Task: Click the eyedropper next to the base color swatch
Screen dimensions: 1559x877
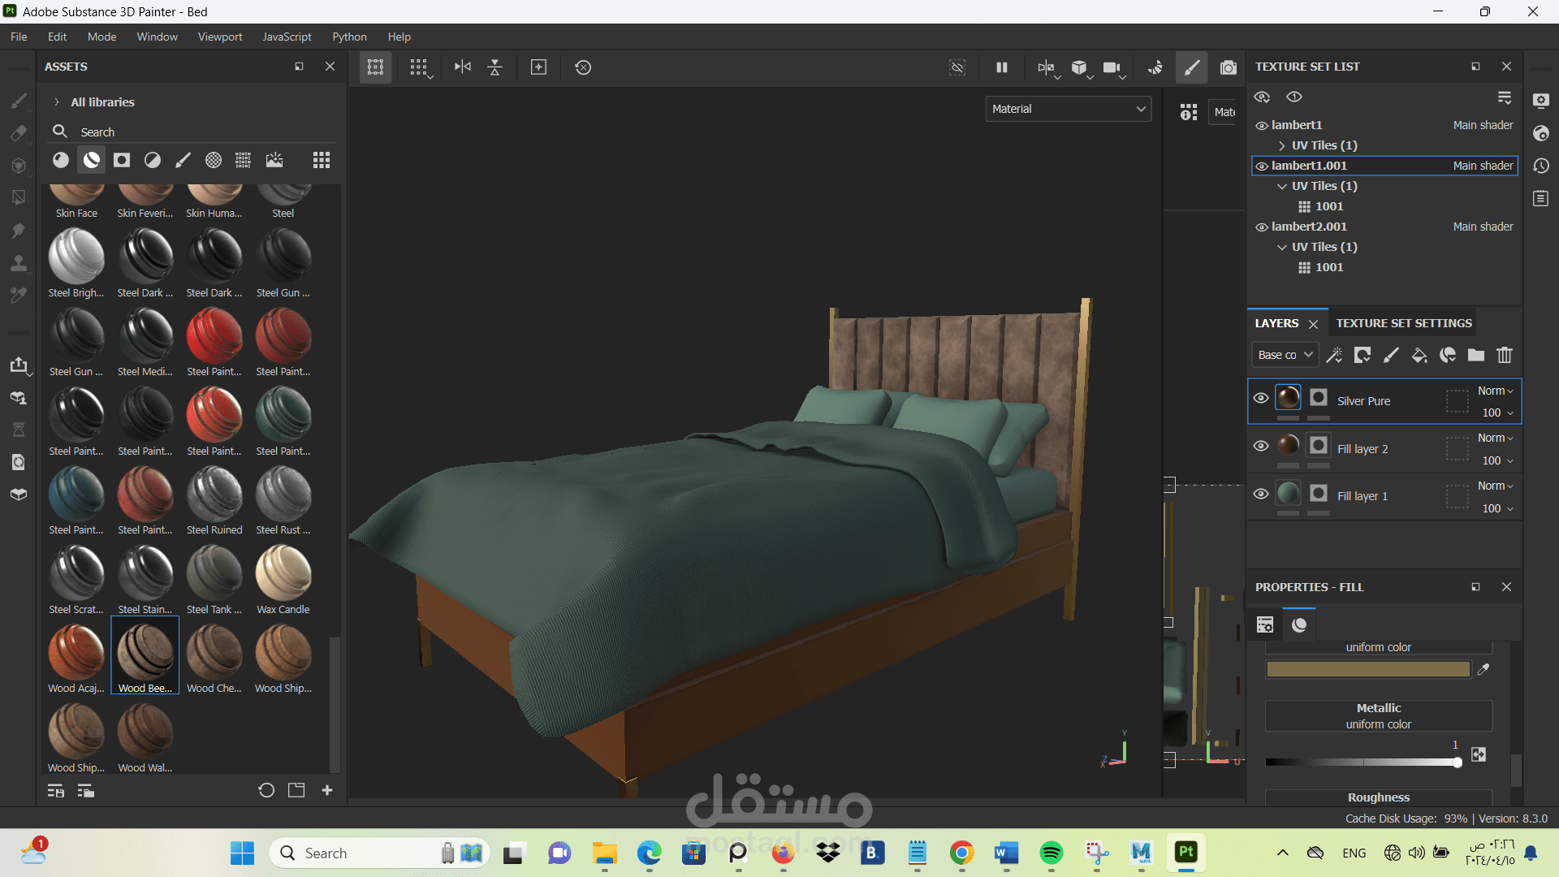Action: [1483, 669]
